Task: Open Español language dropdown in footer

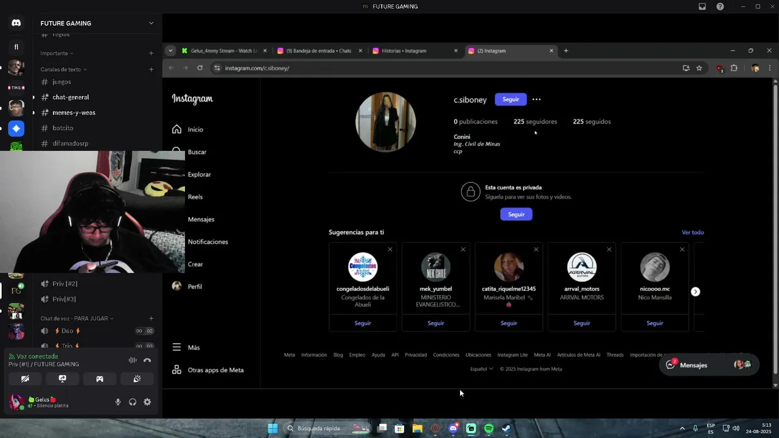Action: [481, 369]
